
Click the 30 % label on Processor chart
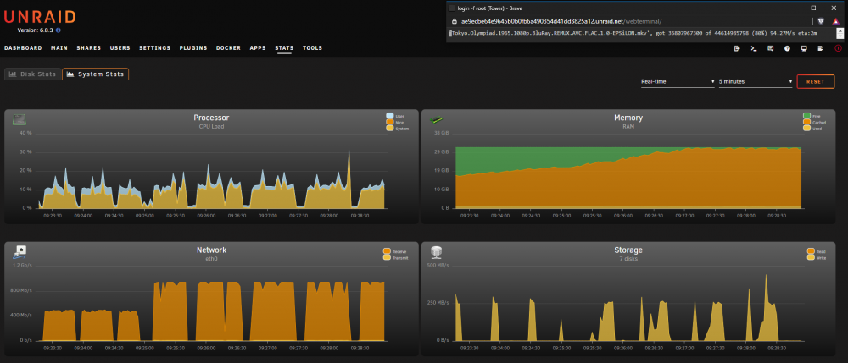click(x=25, y=152)
